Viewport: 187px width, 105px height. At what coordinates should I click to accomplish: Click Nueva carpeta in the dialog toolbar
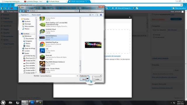click(x=36, y=15)
